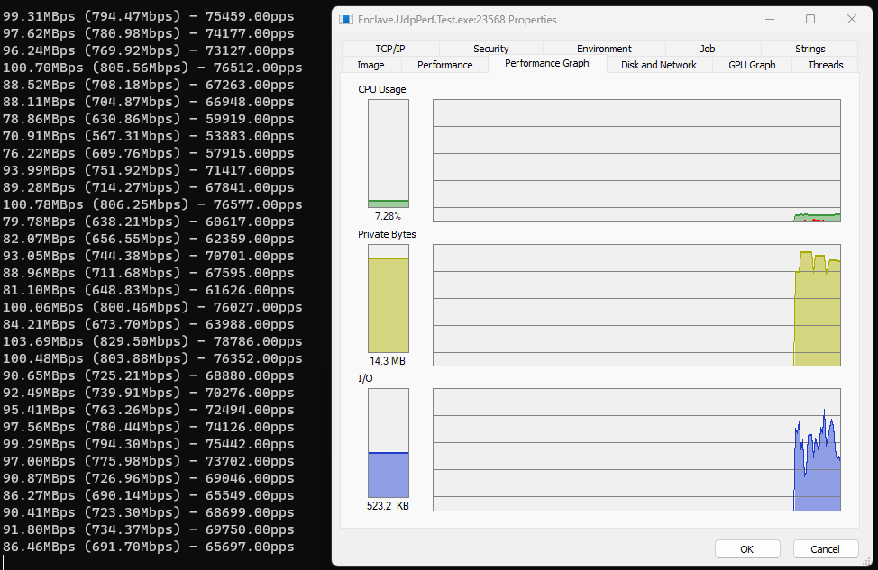Open the Security tab
This screenshot has height=570, width=878.
click(x=491, y=49)
